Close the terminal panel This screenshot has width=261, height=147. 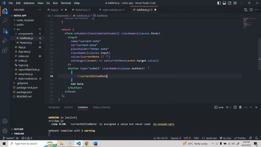pyautogui.click(x=257, y=107)
